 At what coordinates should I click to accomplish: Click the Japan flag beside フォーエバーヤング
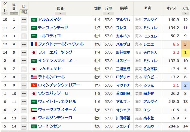pos(34,52)
